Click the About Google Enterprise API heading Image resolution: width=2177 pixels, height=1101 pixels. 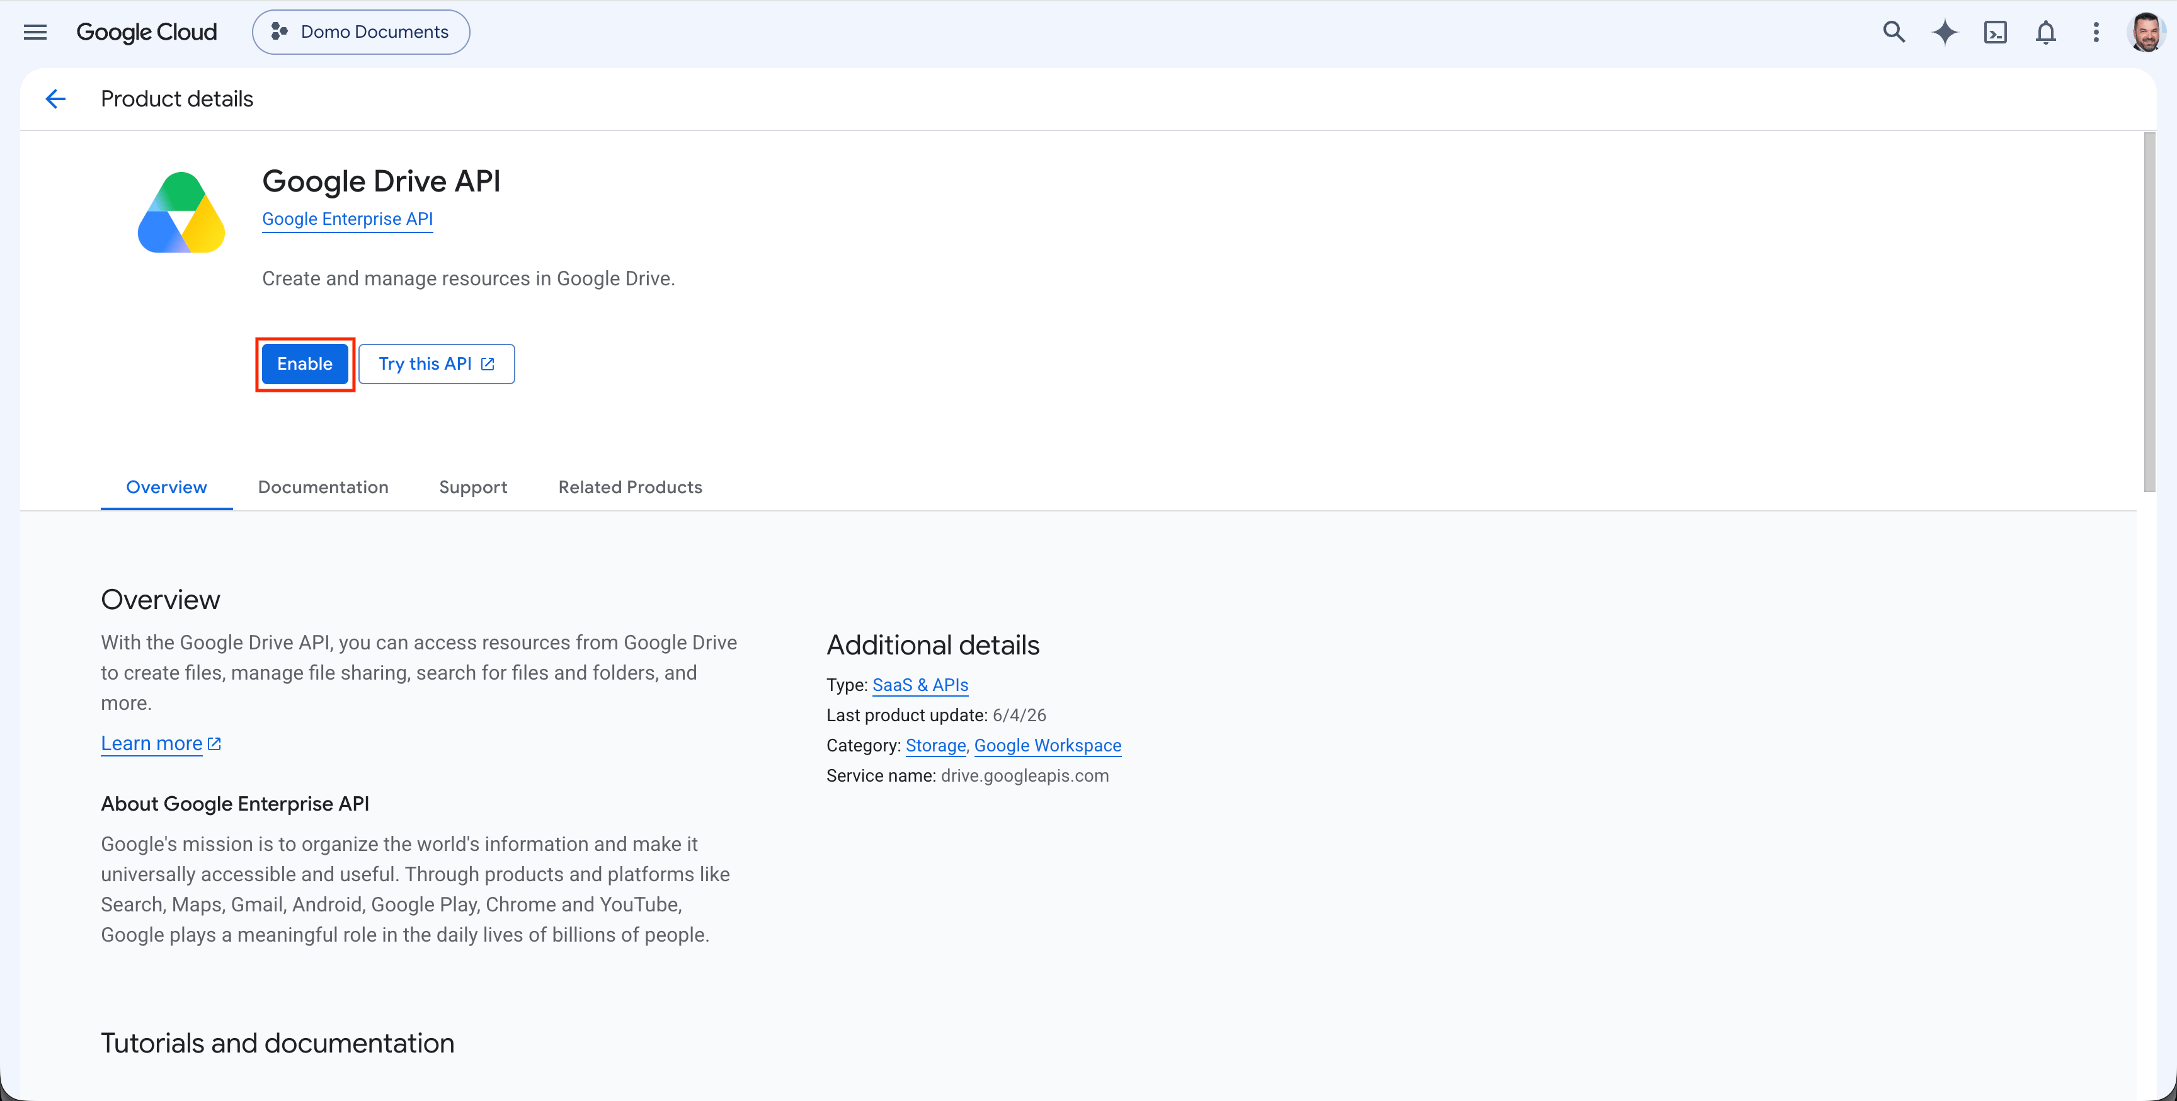pos(235,804)
